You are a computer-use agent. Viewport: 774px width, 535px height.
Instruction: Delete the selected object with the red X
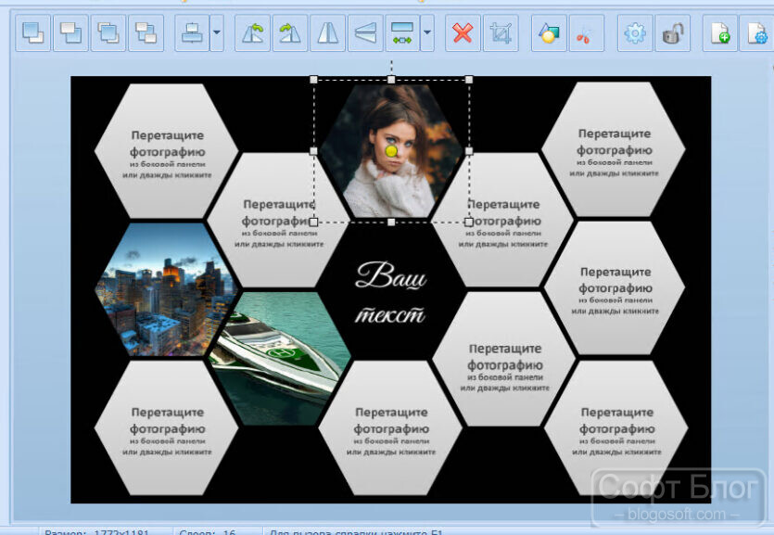(x=463, y=33)
